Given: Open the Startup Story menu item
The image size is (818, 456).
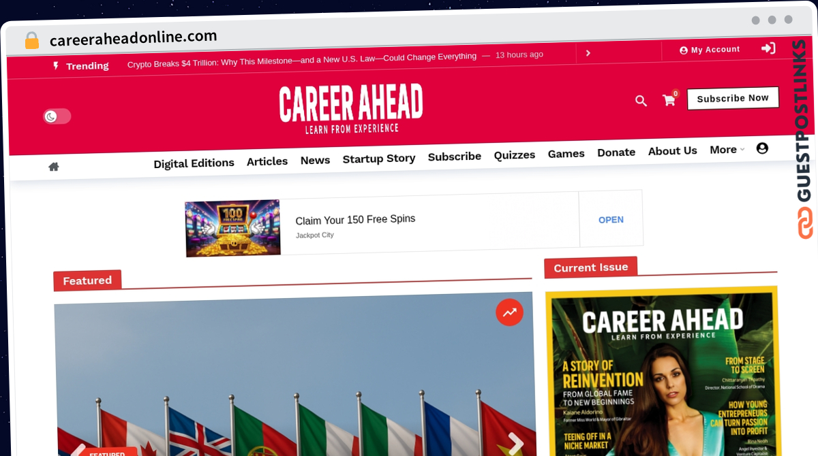Looking at the screenshot, I should click(379, 159).
